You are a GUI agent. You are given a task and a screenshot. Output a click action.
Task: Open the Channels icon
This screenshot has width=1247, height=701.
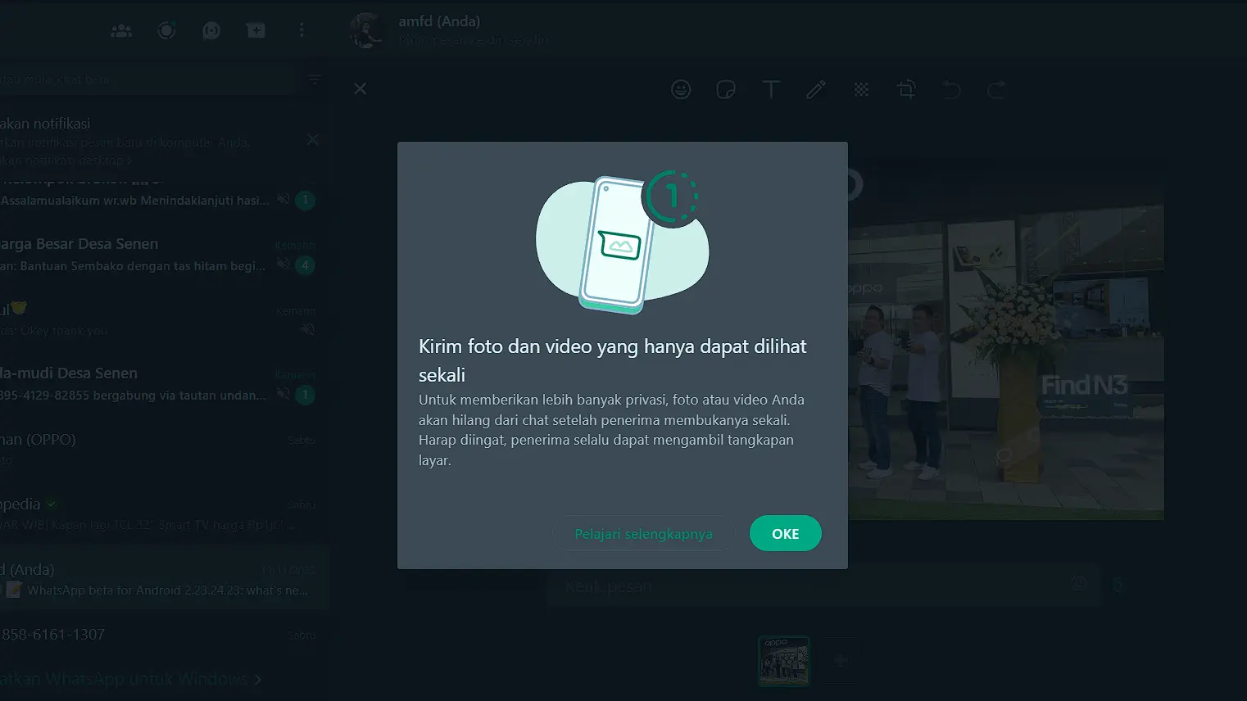(211, 30)
